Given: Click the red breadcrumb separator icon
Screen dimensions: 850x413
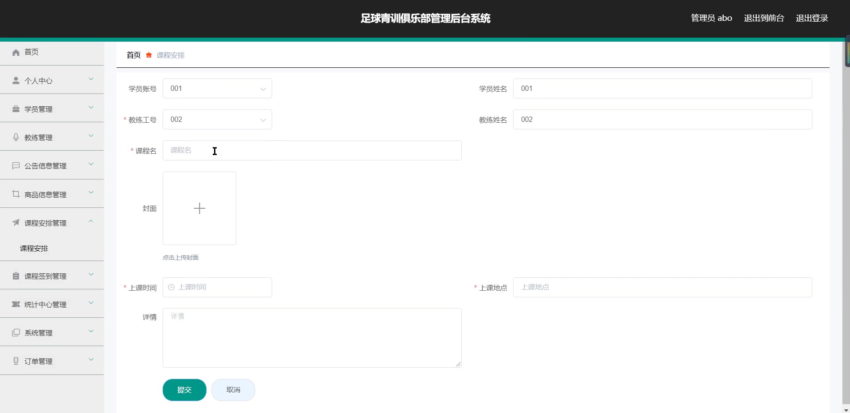Looking at the screenshot, I should click(149, 55).
